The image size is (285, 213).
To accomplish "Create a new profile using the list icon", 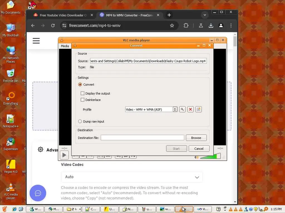I will (198, 109).
